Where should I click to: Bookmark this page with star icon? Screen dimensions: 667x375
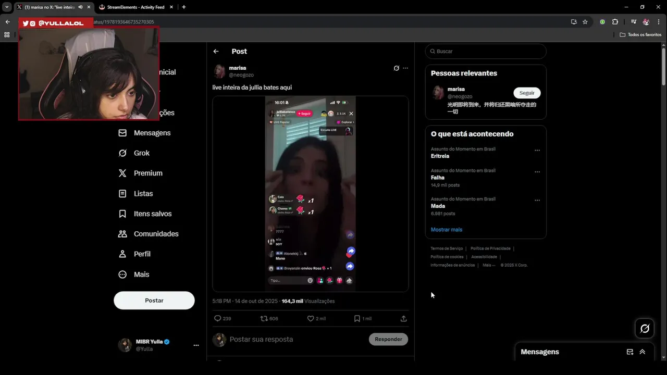[x=585, y=22]
